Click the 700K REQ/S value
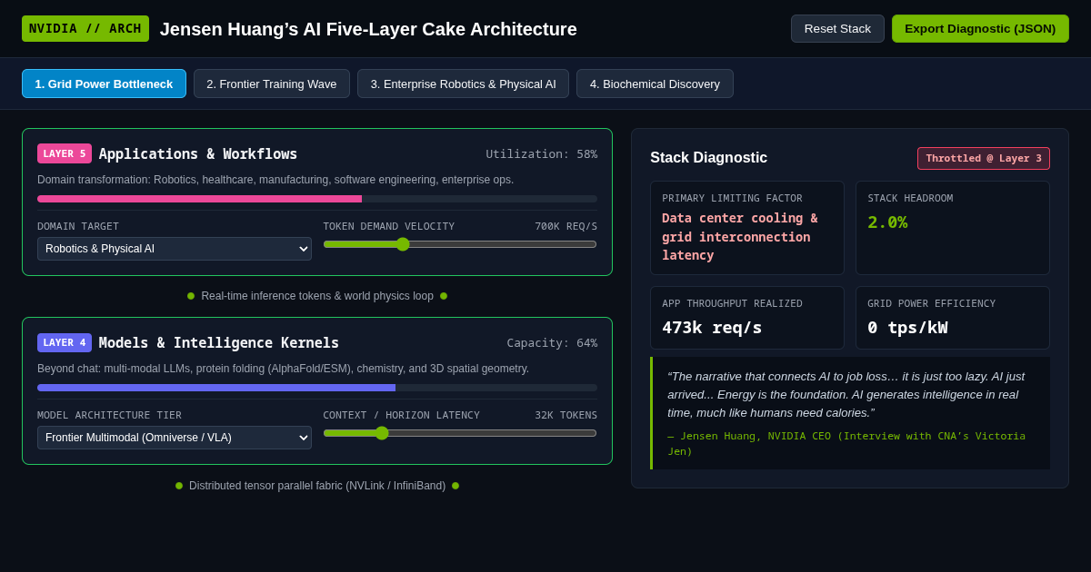 pyautogui.click(x=566, y=226)
